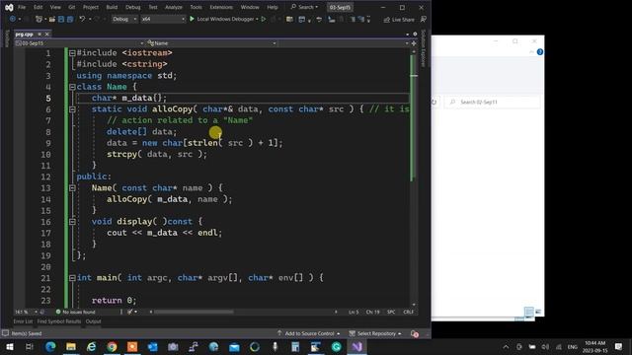Click the feedback person icon beside Live Share
The height and width of the screenshot is (355, 632).
(x=424, y=19)
